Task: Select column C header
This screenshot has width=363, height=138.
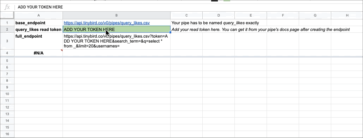Action: 186,15
